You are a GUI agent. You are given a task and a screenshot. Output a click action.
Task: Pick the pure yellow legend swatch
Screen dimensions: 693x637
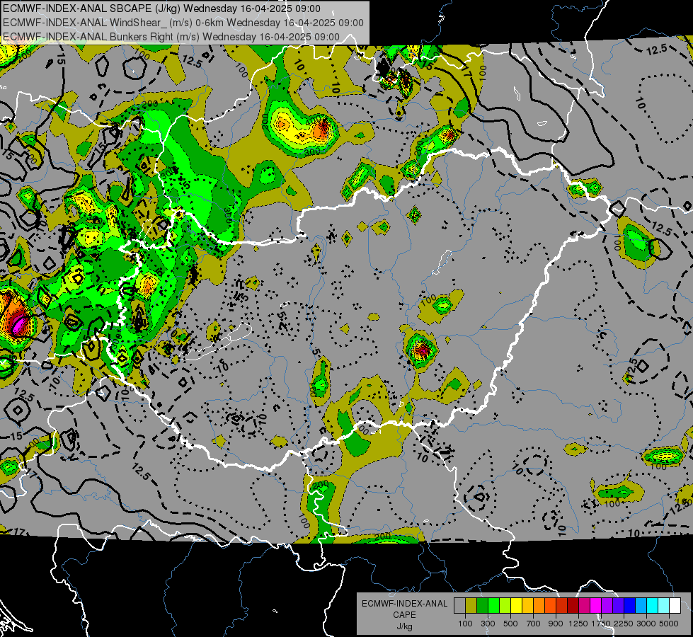(x=516, y=605)
